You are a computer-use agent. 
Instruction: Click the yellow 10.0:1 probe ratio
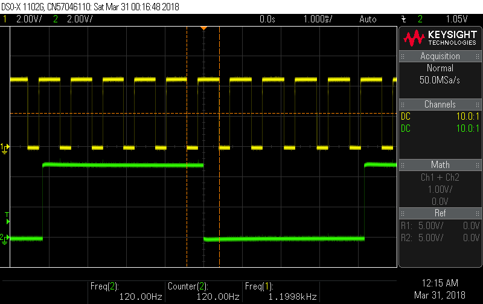click(x=467, y=117)
